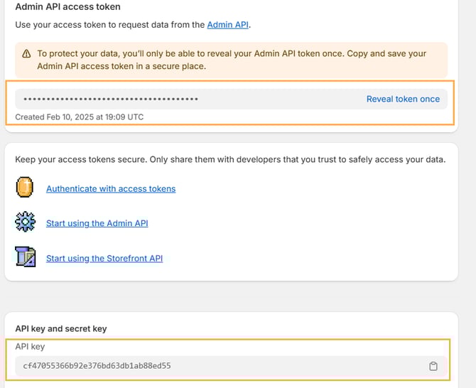Click the Admin API access token heading
Screen dimensions: 476x388
[x=67, y=7]
